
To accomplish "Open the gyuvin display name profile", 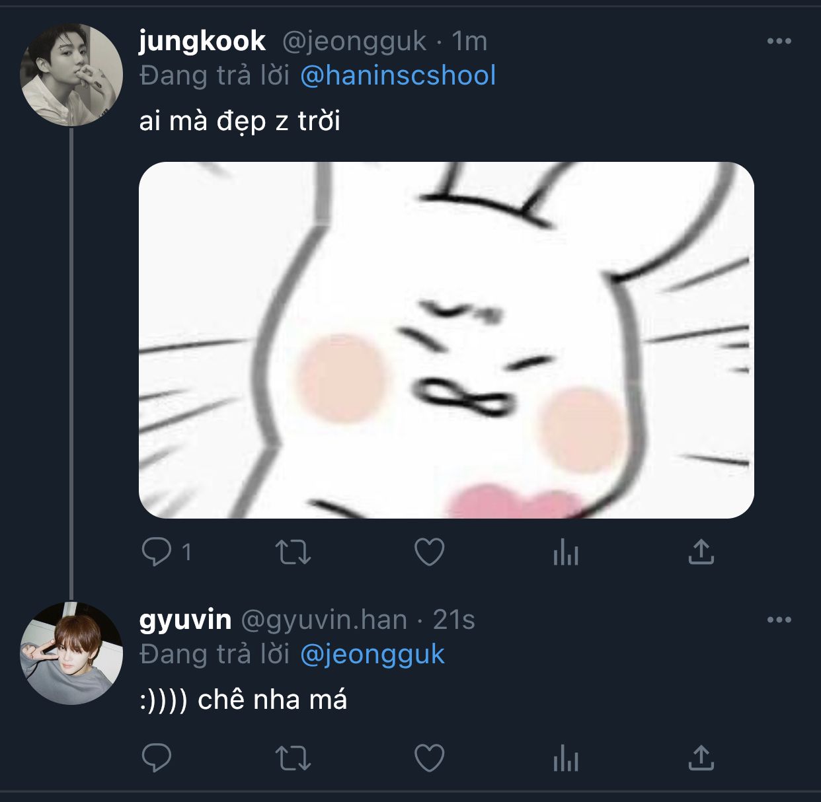I will pyautogui.click(x=185, y=620).
